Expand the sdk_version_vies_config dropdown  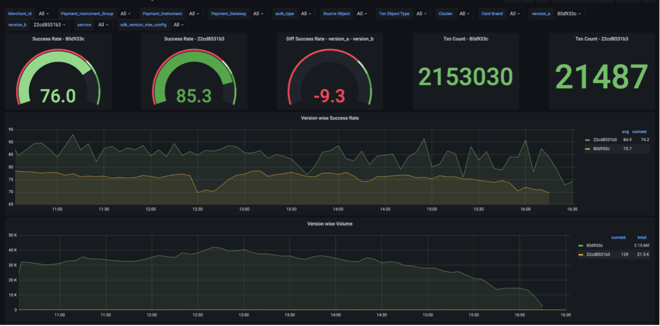tap(178, 25)
